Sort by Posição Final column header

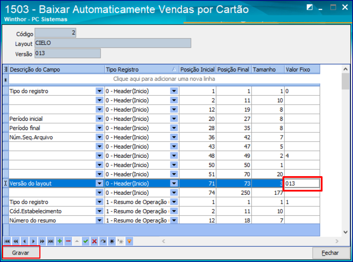[234, 69]
